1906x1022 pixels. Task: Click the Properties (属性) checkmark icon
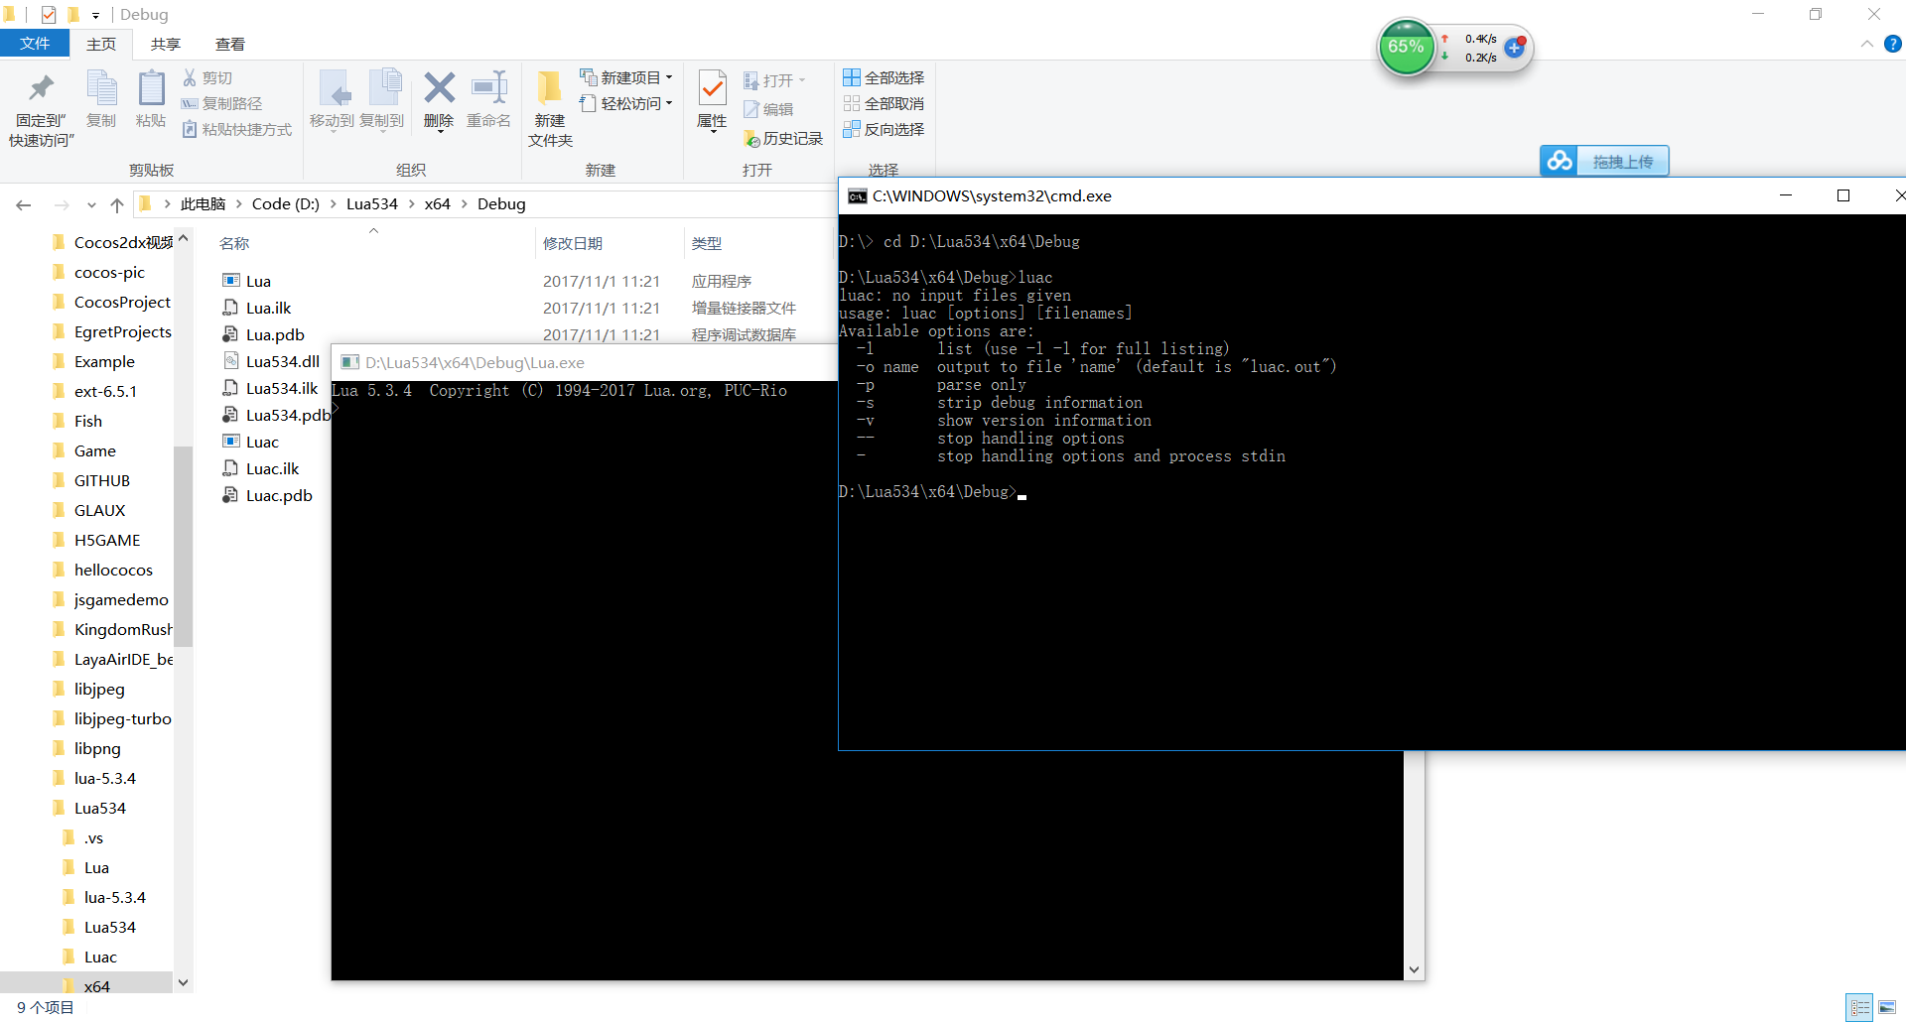tap(712, 88)
